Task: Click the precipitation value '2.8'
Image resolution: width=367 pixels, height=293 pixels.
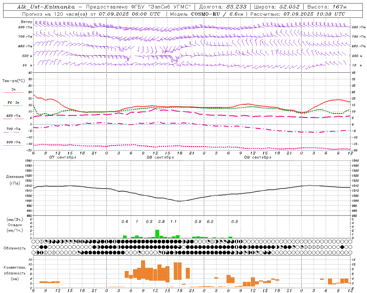Action: 161,222
